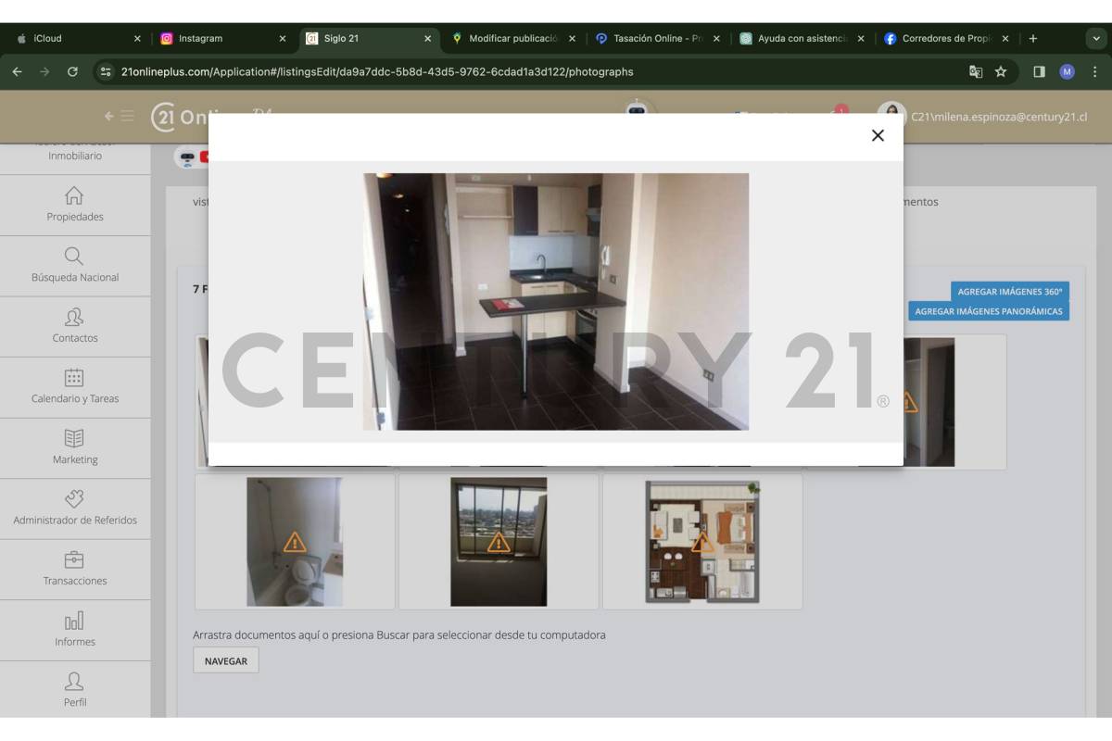Switch to Ayuda con asistencia tab

pyautogui.click(x=802, y=39)
